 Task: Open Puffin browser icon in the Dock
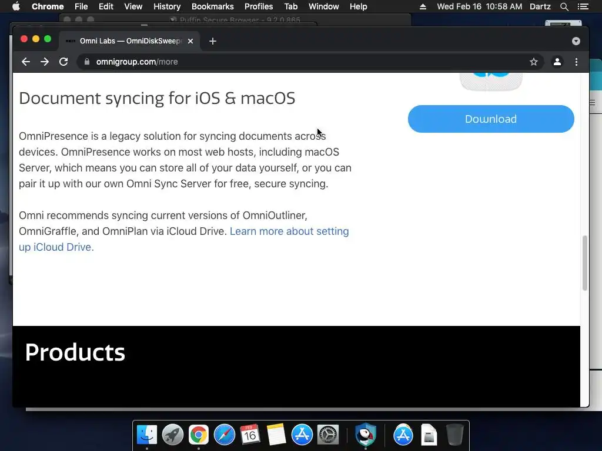366,435
